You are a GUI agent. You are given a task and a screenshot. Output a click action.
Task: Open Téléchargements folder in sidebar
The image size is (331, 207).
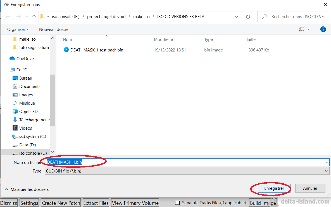point(34,120)
